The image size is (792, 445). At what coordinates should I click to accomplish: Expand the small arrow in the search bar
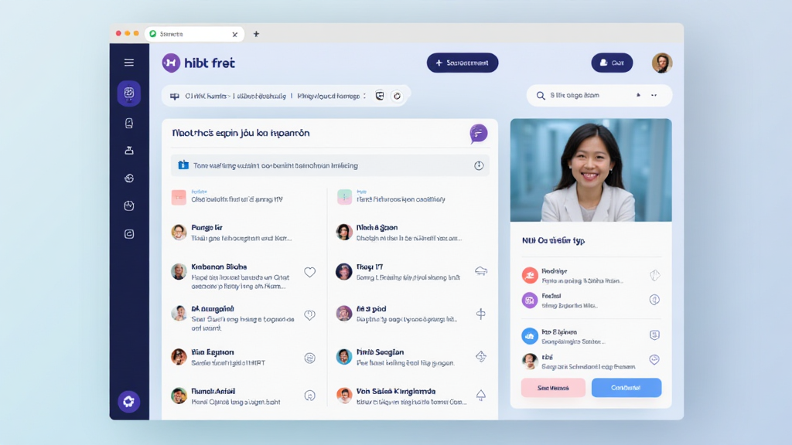(638, 95)
